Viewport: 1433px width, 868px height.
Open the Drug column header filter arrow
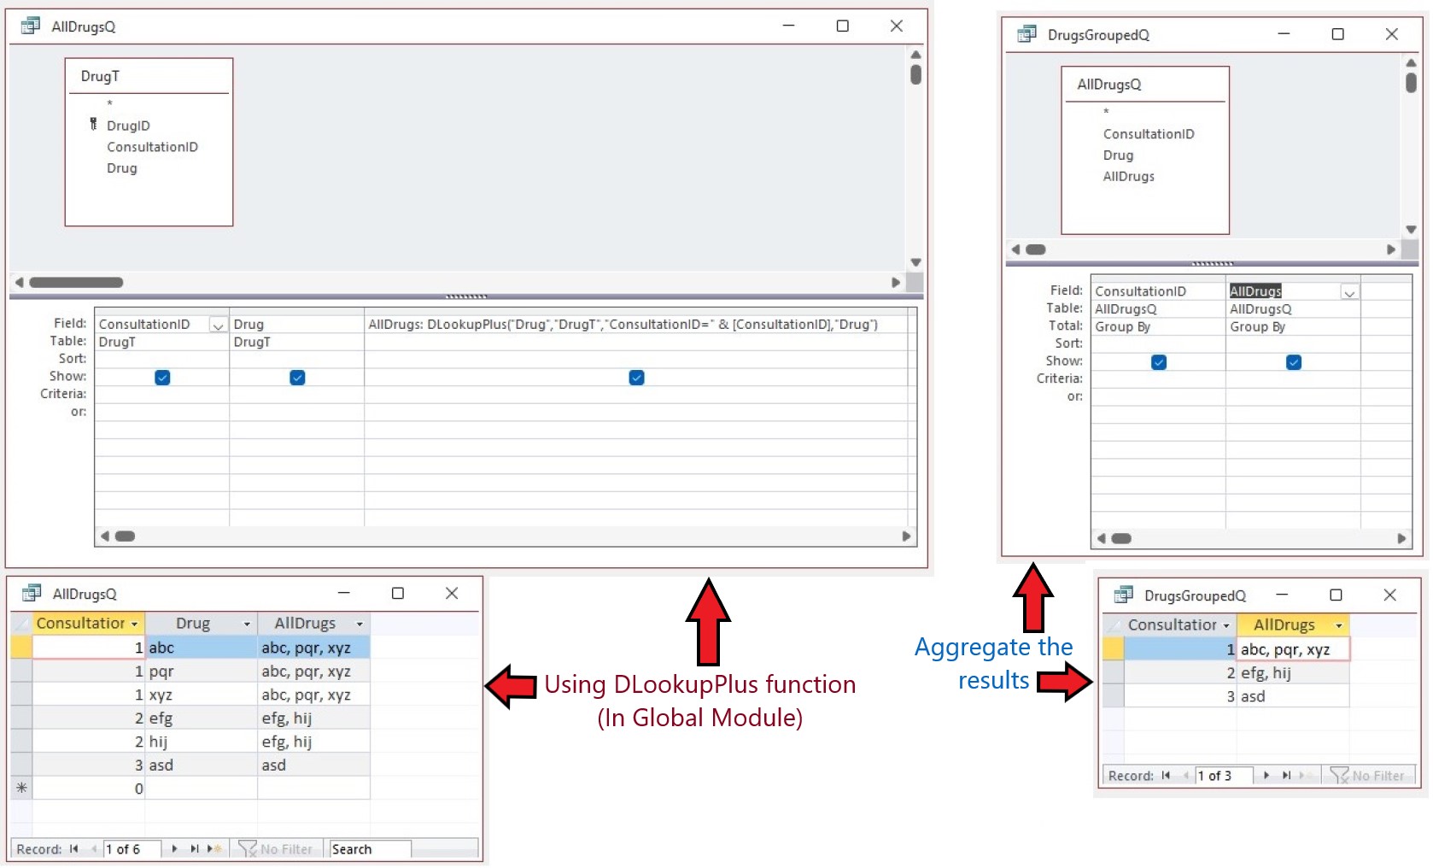[247, 625]
